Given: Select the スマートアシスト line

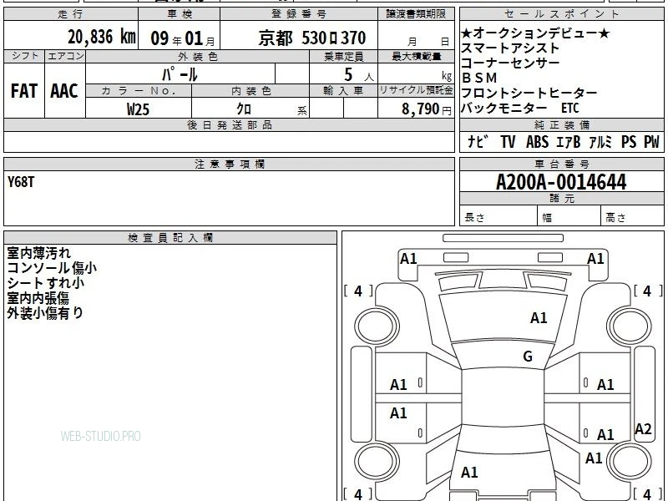Looking at the screenshot, I should point(510,48).
